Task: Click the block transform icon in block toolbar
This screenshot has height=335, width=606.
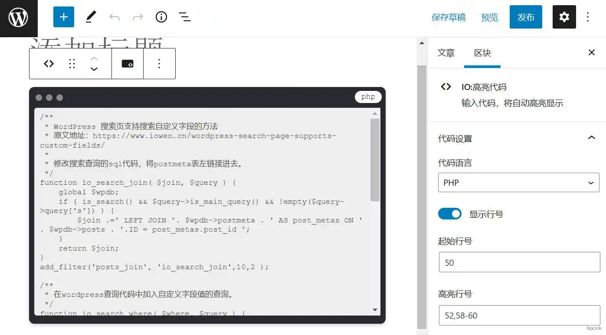Action: point(128,63)
